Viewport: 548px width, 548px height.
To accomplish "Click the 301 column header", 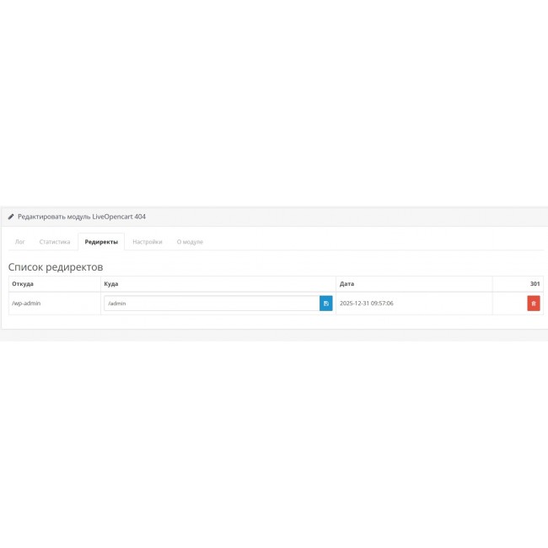I will click(535, 284).
